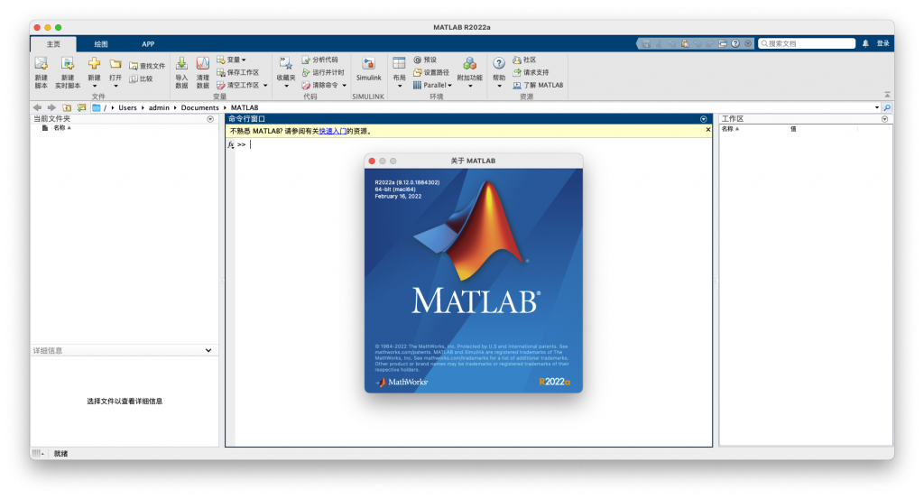
Task: Open 命令行窗口 actions menu
Action: [703, 119]
